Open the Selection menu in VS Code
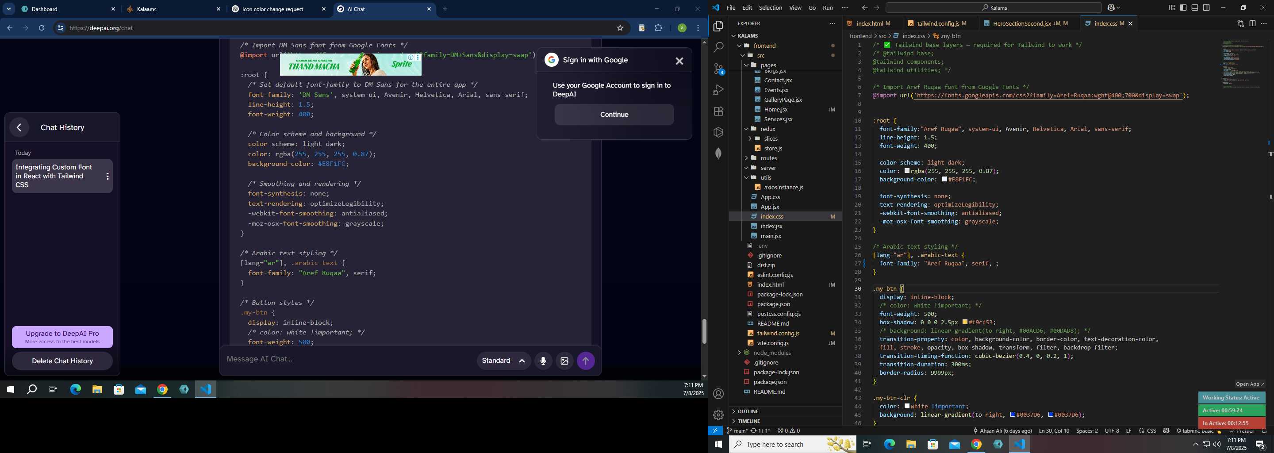The width and height of the screenshot is (1274, 453). 771,8
